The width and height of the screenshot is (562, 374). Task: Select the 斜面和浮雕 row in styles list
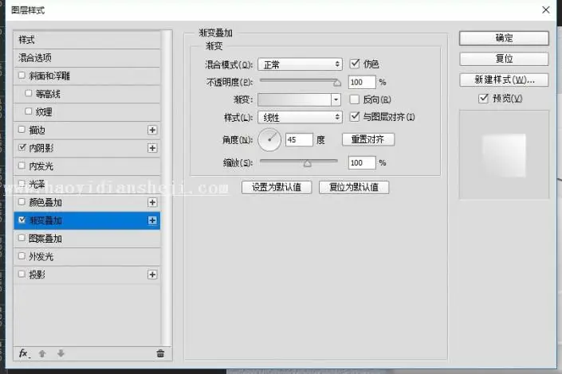(x=87, y=76)
